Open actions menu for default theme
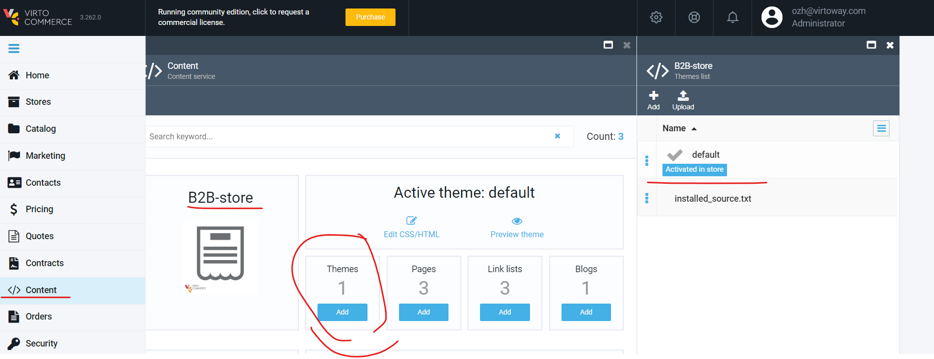 [647, 161]
